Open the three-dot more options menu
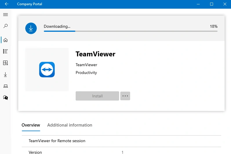This screenshot has width=231, height=154. pyautogui.click(x=125, y=96)
